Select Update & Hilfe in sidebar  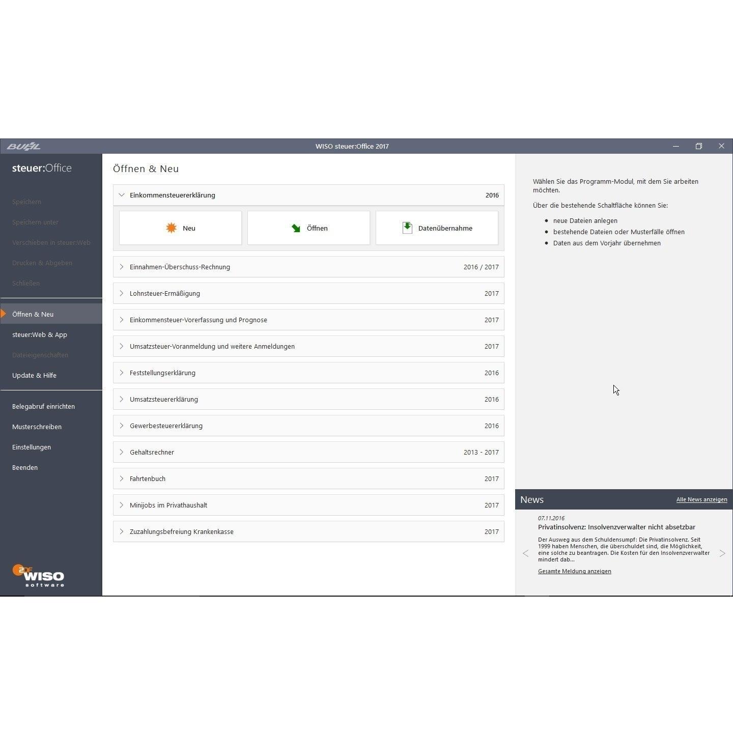(x=34, y=375)
